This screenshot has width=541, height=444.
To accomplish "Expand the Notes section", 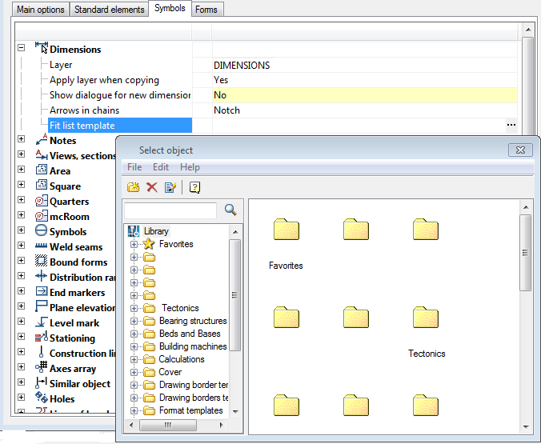I will click(x=22, y=140).
